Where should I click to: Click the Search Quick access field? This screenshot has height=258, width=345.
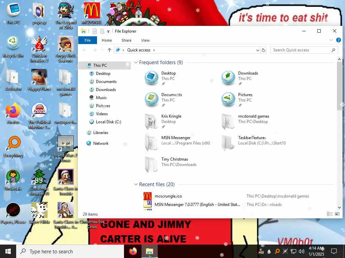pyautogui.click(x=304, y=50)
